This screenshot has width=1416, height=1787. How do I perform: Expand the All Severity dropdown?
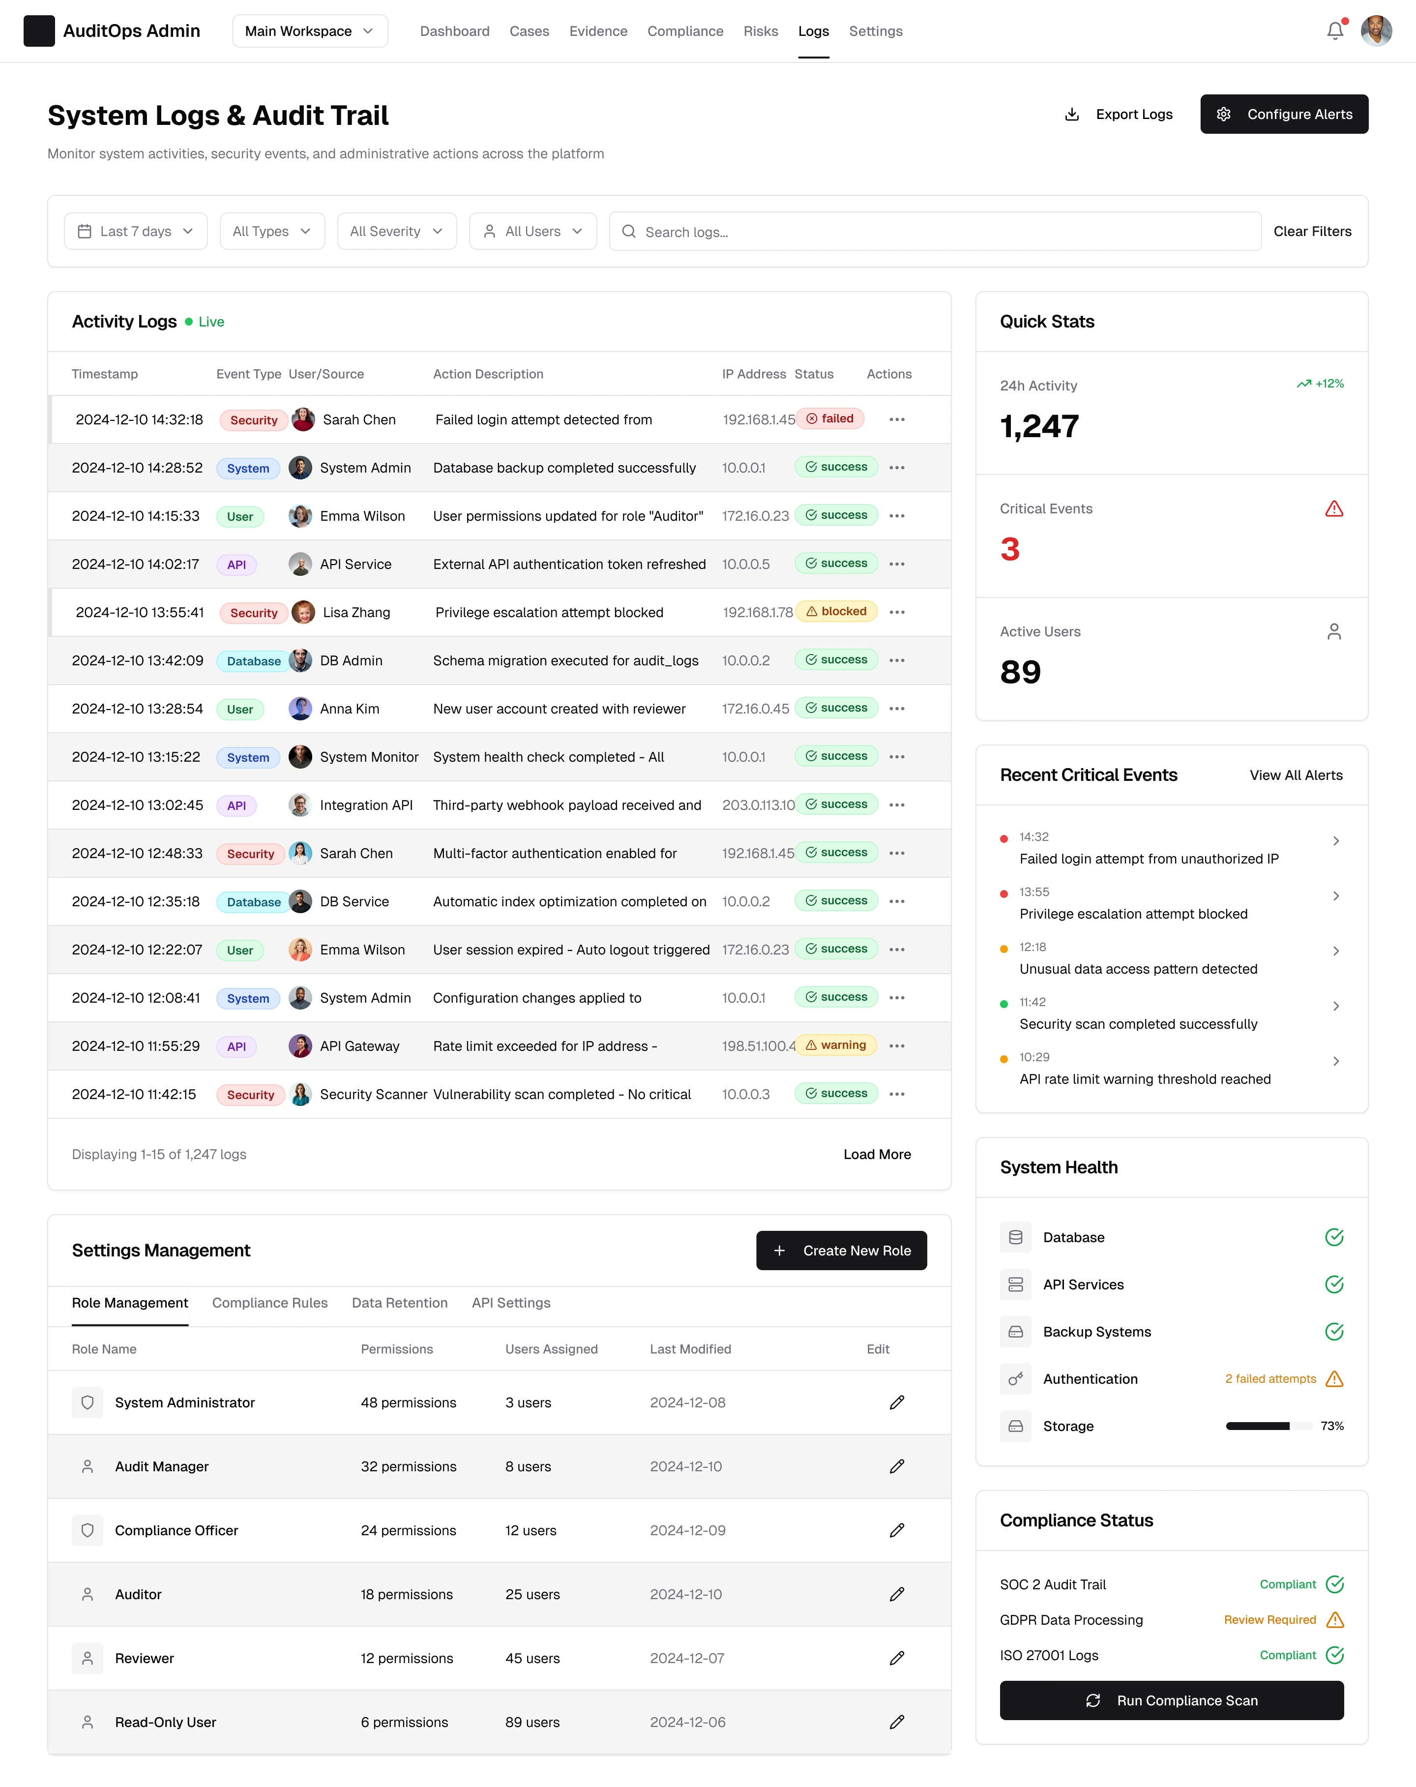[396, 231]
